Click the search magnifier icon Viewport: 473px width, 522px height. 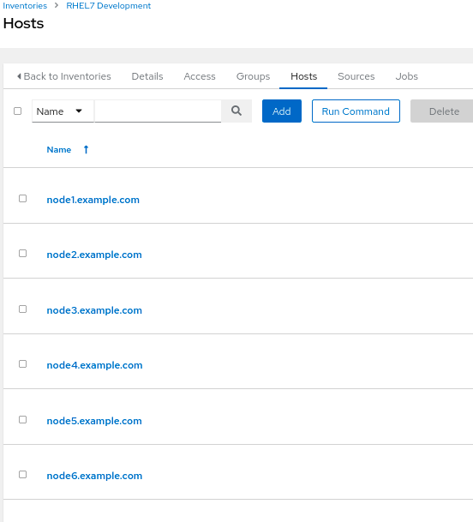(236, 111)
